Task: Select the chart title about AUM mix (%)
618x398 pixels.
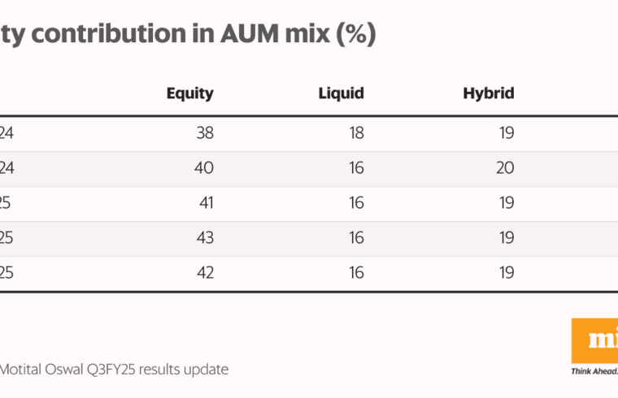Action: (187, 35)
